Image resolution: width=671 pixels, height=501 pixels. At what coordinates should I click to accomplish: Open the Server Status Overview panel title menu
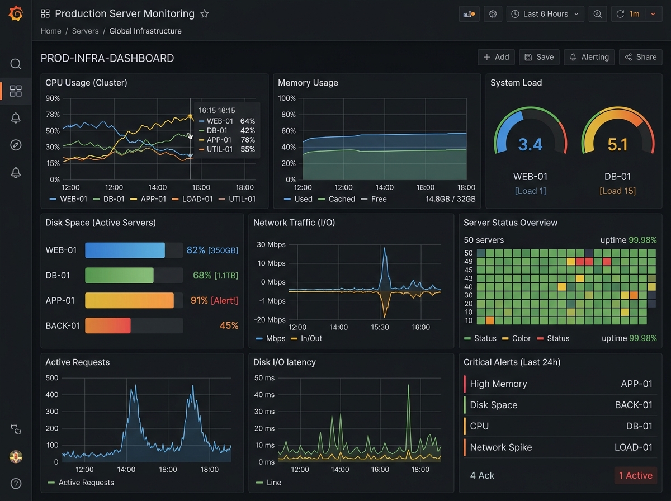coord(511,223)
